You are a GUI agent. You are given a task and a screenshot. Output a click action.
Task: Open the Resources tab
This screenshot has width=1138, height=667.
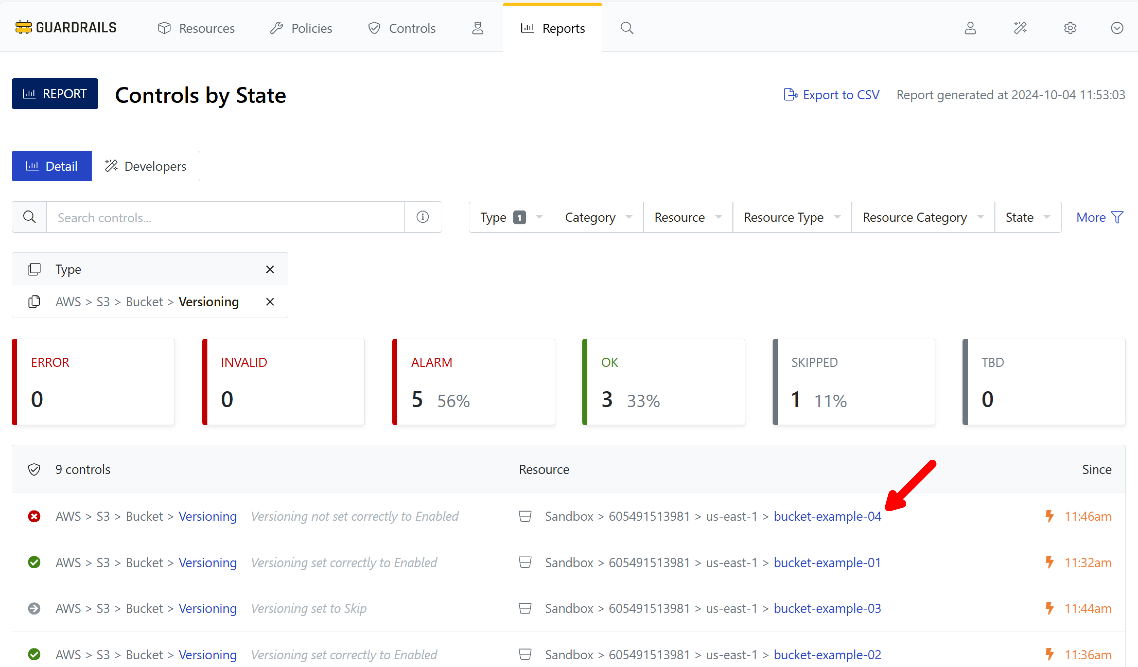196,28
